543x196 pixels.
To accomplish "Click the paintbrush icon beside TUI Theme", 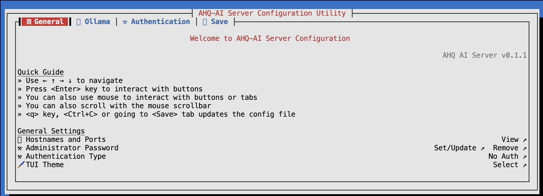I will click(x=21, y=165).
